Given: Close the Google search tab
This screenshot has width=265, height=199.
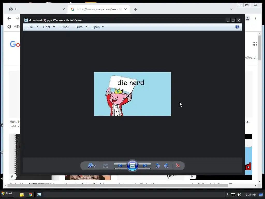Looking at the screenshot, I should (126, 9).
